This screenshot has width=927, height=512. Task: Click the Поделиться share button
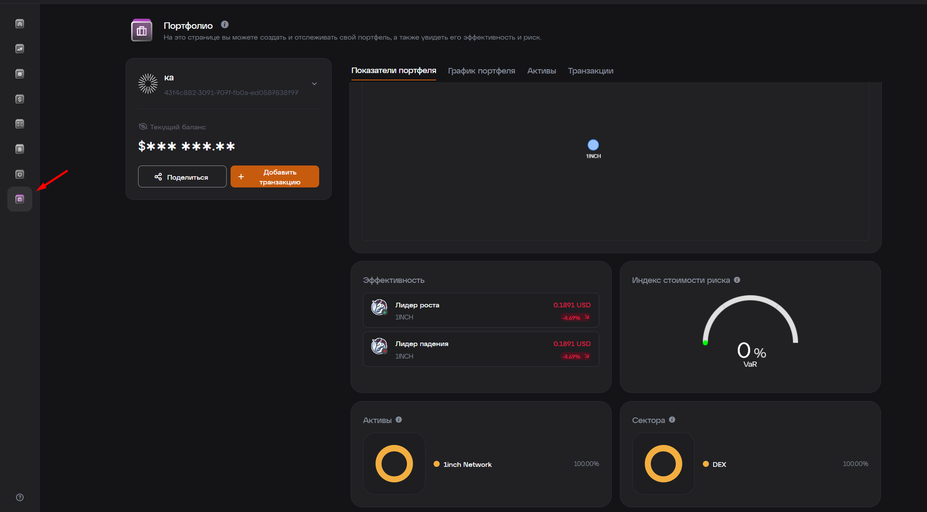pyautogui.click(x=182, y=177)
